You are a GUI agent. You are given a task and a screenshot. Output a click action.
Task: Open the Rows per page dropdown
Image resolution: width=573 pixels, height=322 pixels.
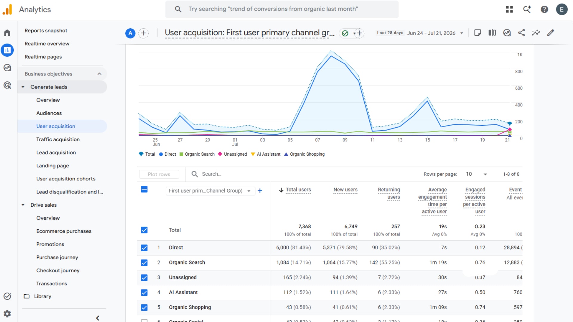477,174
